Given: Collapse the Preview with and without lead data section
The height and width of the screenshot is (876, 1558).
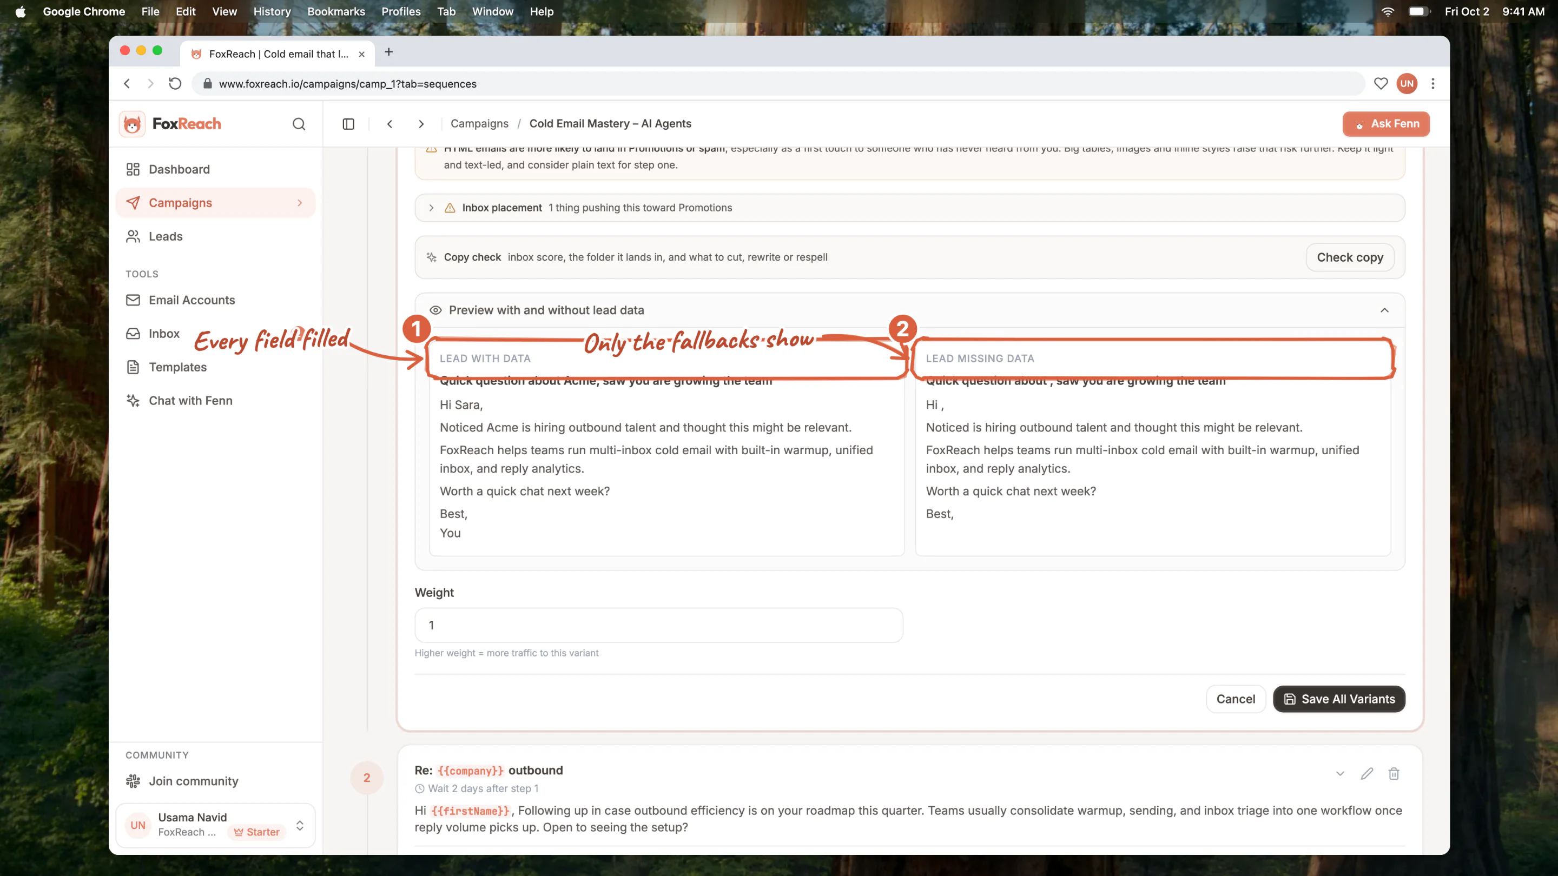Looking at the screenshot, I should point(1384,311).
